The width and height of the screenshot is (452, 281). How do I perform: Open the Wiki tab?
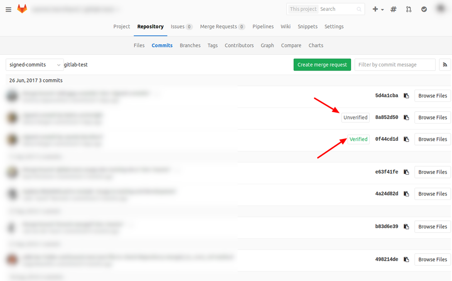click(285, 27)
